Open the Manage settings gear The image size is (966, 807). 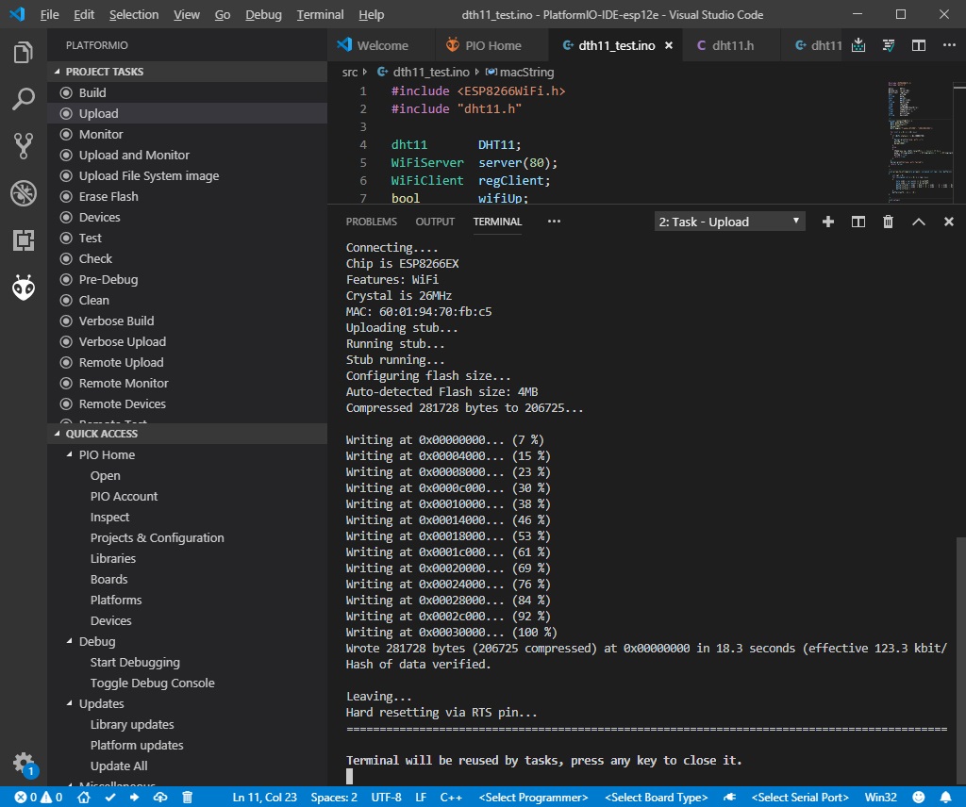click(x=24, y=764)
